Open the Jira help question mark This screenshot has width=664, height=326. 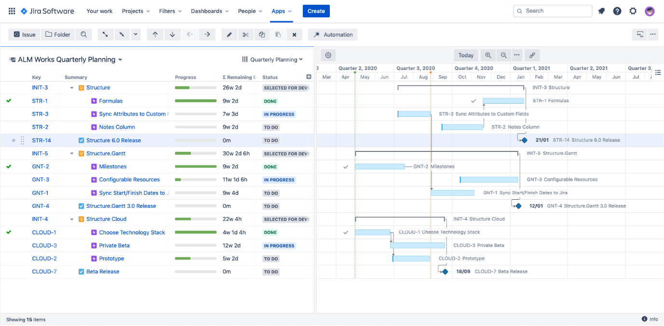tap(617, 11)
